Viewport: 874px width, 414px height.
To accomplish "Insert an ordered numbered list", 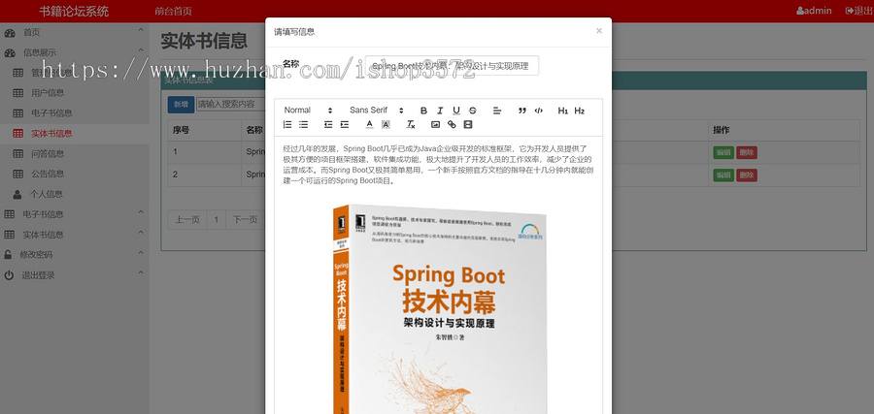I will tap(287, 125).
